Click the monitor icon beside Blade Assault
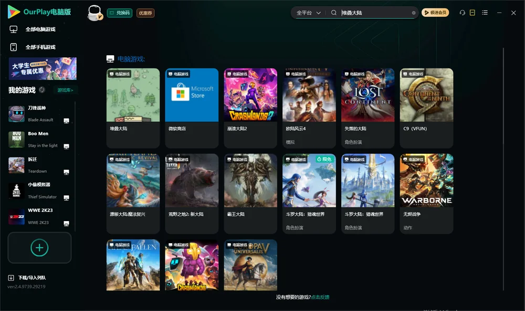The height and width of the screenshot is (311, 525). click(x=66, y=121)
